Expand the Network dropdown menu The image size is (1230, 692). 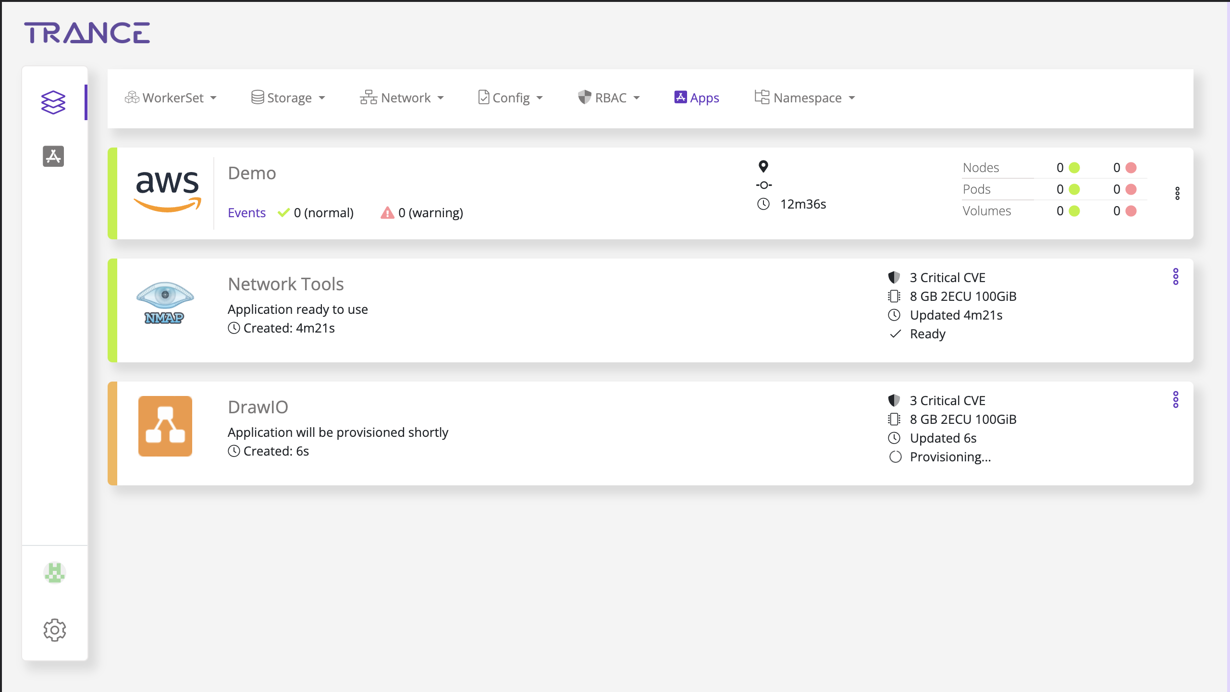(x=402, y=98)
